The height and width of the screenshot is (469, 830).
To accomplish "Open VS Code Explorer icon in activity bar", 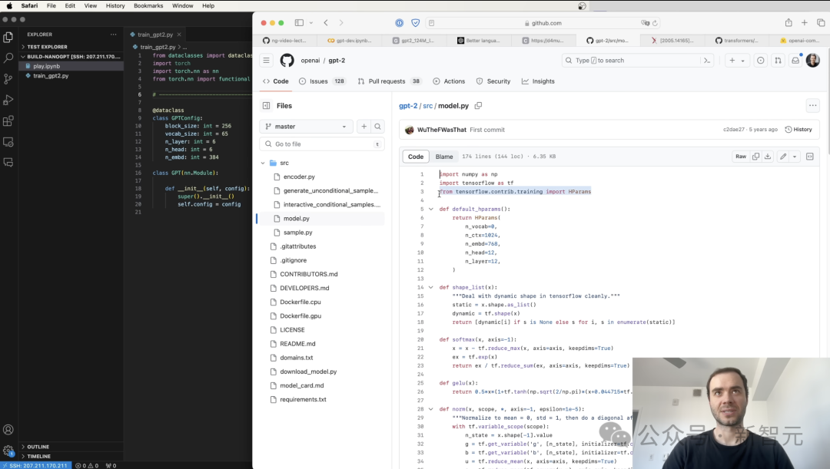I will (x=8, y=37).
